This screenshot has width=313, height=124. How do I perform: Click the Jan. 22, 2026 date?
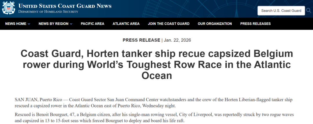[x=177, y=40]
